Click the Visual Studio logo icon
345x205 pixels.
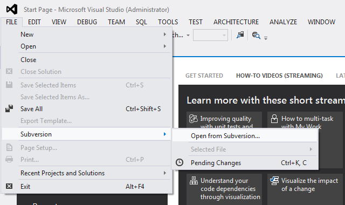pyautogui.click(x=12, y=9)
